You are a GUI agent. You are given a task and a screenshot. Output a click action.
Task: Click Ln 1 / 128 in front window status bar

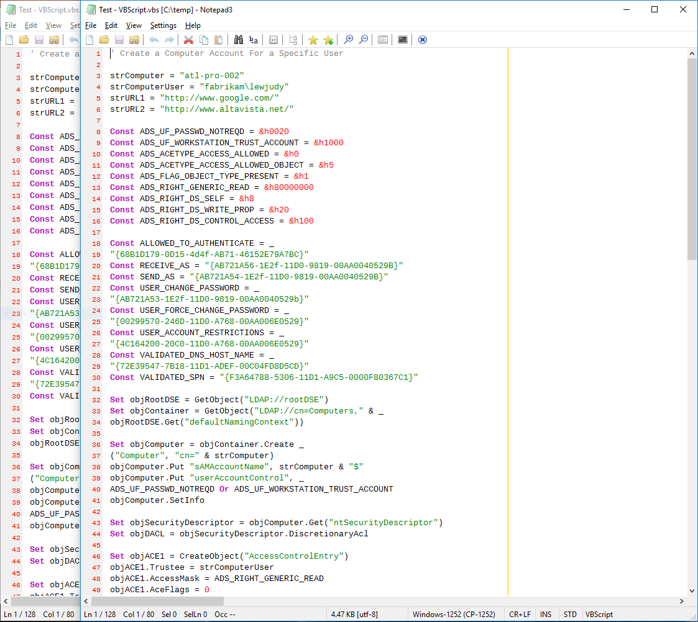point(99,615)
